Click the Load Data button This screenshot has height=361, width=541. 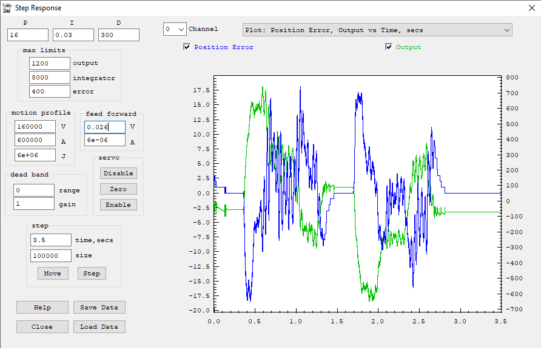click(99, 327)
